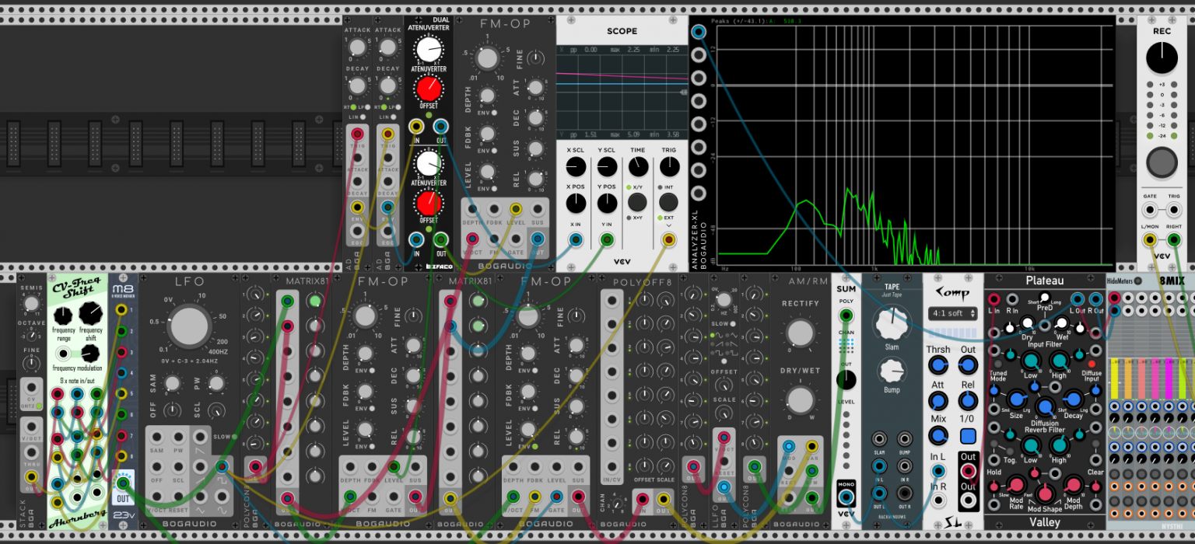Click the top FM-OP OUT jack
This screenshot has height=544, width=1195.
537,239
